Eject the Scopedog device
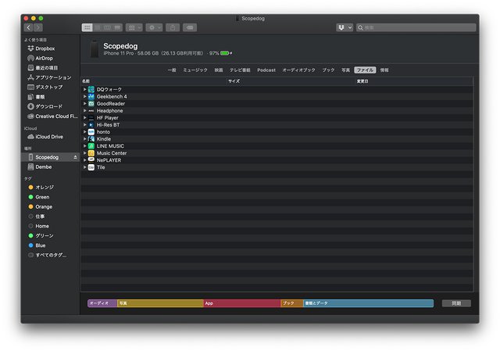The height and width of the screenshot is (351, 500). point(75,157)
